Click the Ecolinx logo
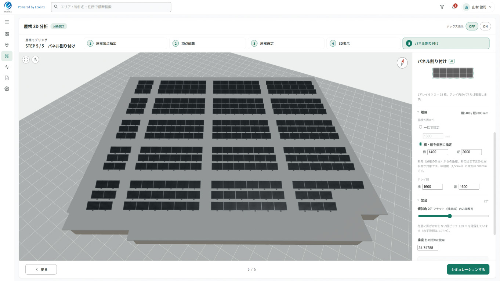500x281 pixels. 8,7
